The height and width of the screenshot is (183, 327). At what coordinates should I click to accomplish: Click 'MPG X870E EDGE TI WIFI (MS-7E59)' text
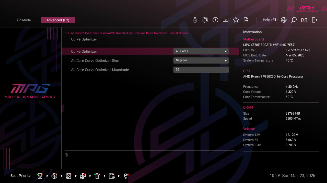tap(269, 45)
